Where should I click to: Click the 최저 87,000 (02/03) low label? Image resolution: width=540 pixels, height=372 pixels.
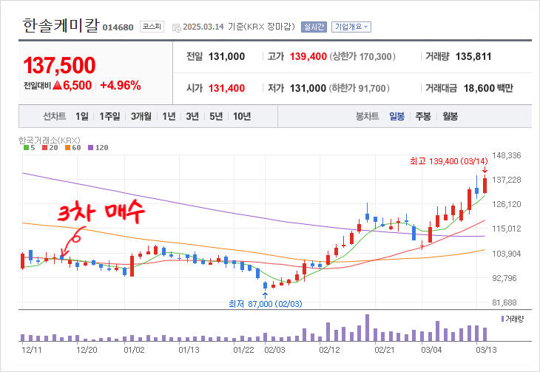click(x=265, y=304)
